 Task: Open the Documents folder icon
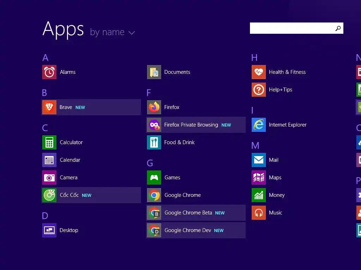pyautogui.click(x=154, y=72)
